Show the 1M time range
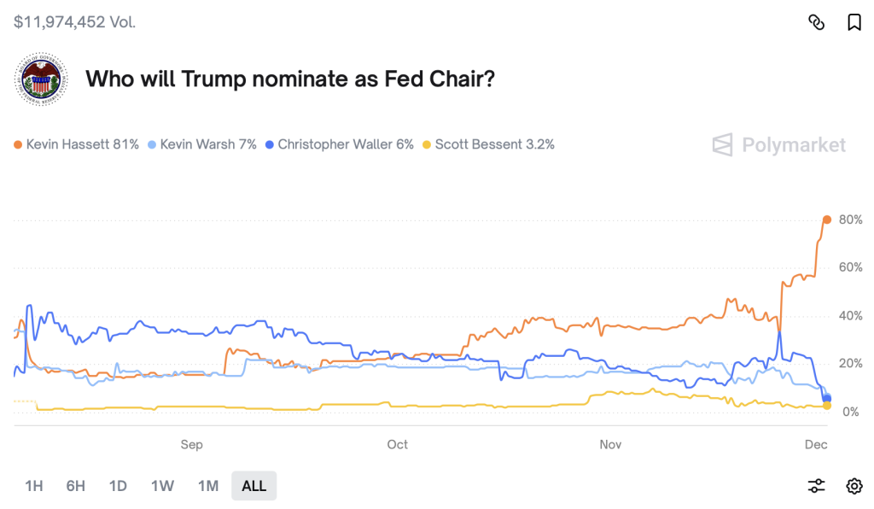 (x=207, y=486)
